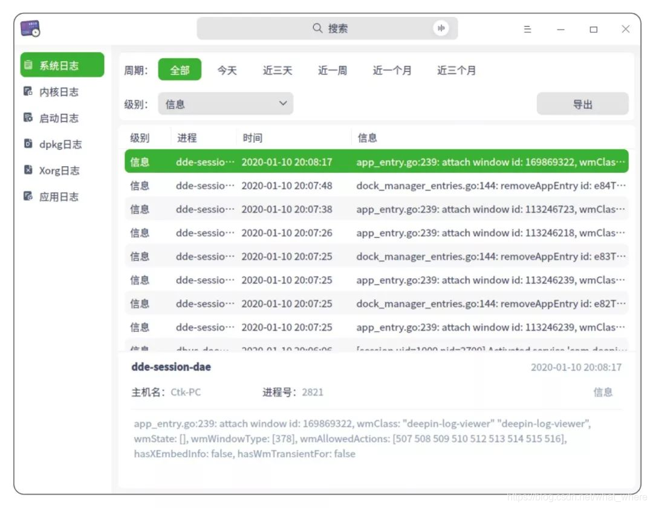
Task: Filter logs to 近一周
Action: [333, 70]
